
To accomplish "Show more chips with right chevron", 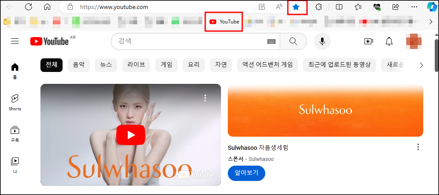I will [x=422, y=65].
